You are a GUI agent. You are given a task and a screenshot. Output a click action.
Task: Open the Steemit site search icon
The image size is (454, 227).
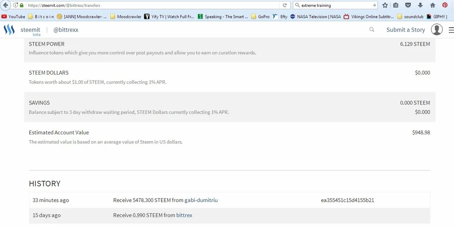coord(372,30)
